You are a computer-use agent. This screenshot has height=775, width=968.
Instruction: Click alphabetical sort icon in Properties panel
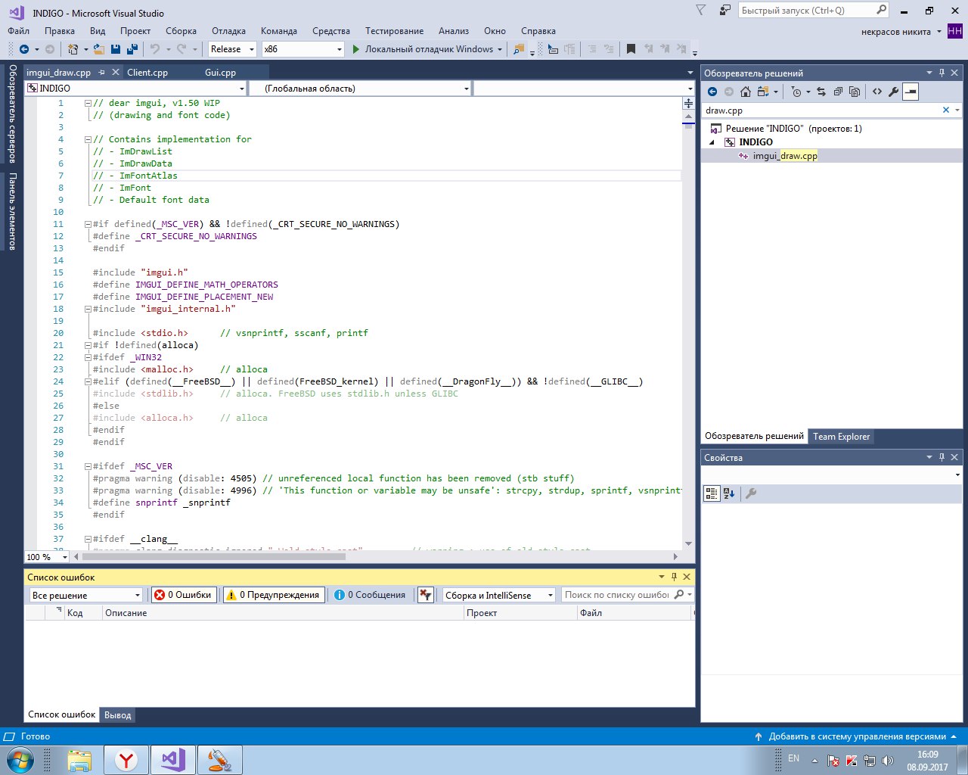(x=729, y=493)
